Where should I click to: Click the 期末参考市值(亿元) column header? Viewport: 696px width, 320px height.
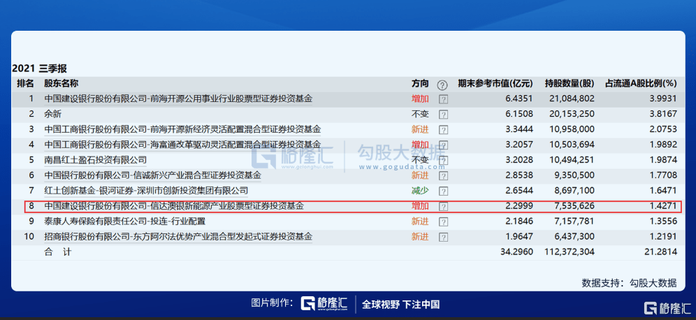495,83
